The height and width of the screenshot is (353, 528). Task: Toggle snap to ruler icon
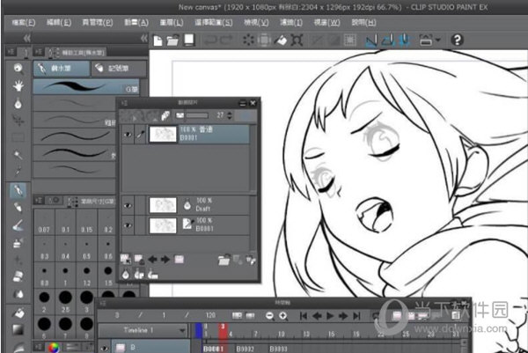[x=371, y=40]
